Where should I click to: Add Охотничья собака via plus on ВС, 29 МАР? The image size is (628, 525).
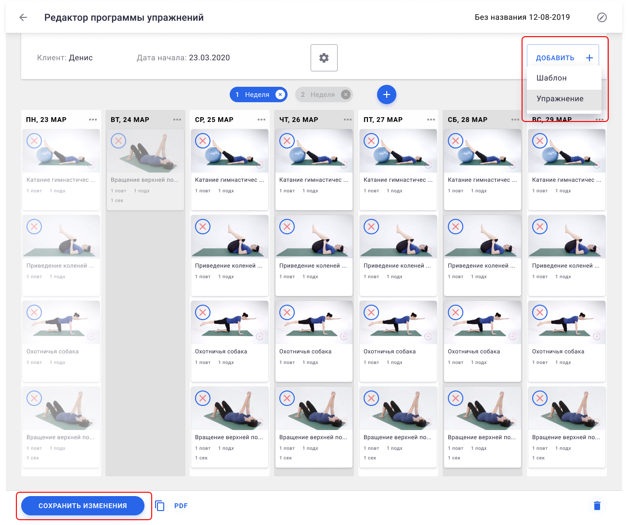click(597, 337)
